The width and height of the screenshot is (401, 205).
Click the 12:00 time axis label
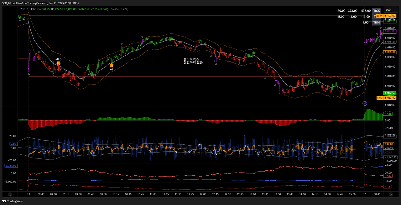pos(203,194)
